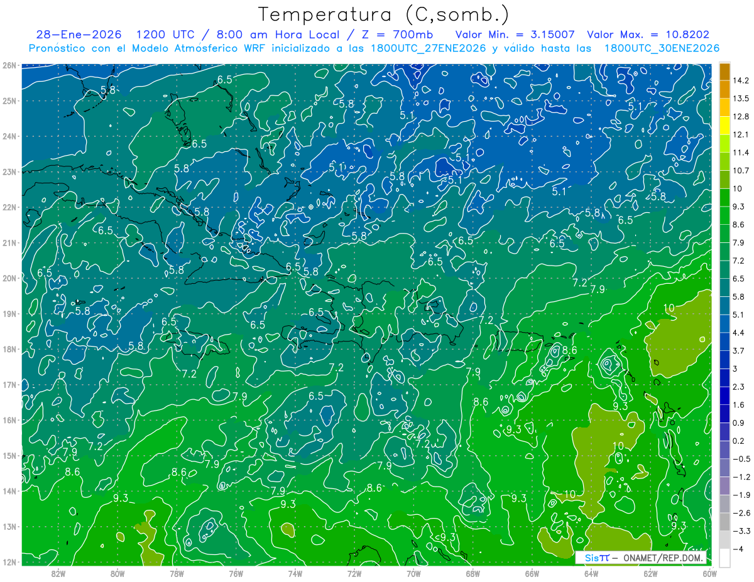Click 'Valor Max. = 10.8202' in header
Screen dimensions: 754x582
click(647, 35)
